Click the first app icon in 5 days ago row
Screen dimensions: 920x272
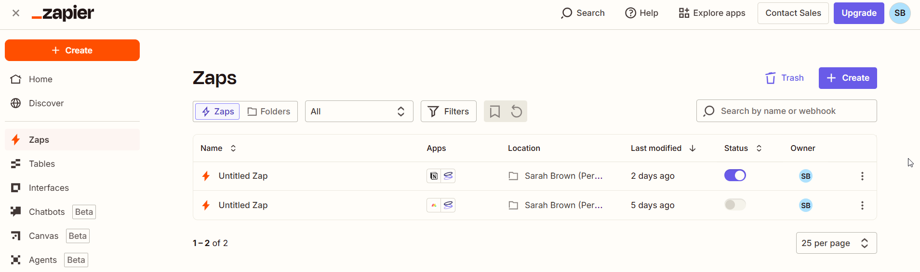pos(434,205)
